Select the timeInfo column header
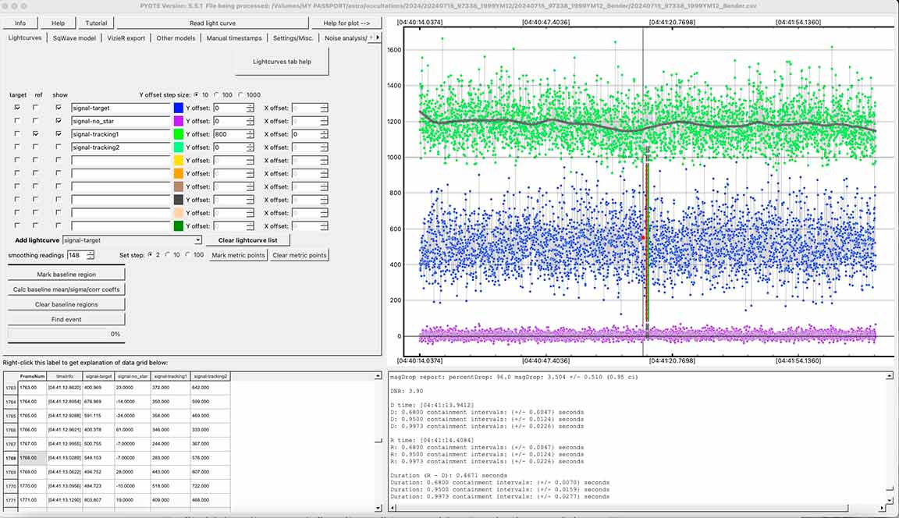Screen dimensions: 899x518 pyautogui.click(x=64, y=377)
